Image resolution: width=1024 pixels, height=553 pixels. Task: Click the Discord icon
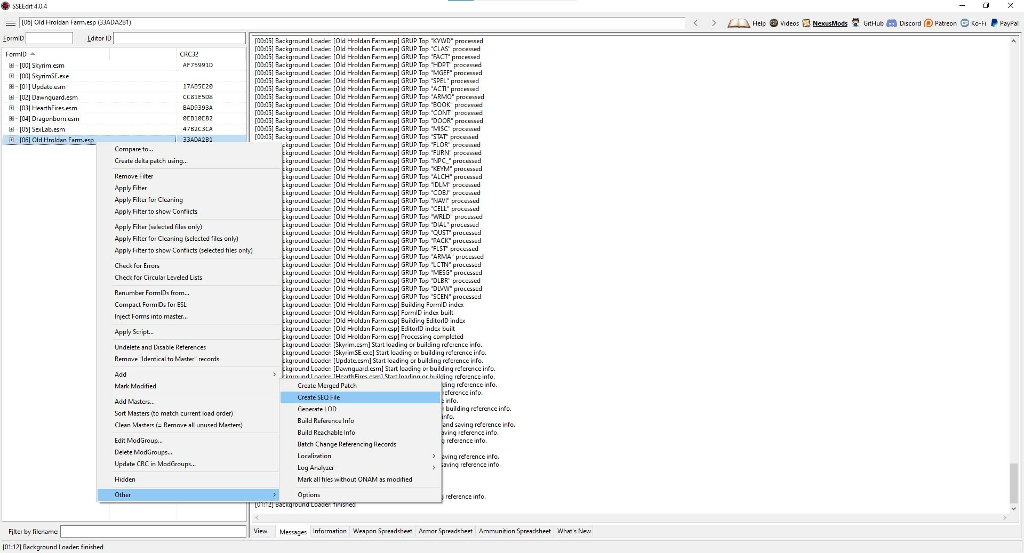(892, 23)
